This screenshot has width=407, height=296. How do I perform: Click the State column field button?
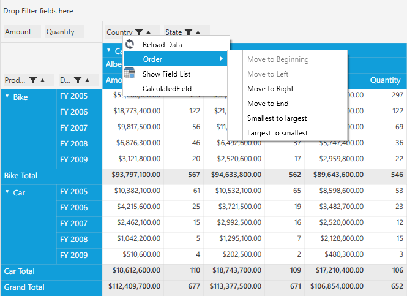(187, 32)
